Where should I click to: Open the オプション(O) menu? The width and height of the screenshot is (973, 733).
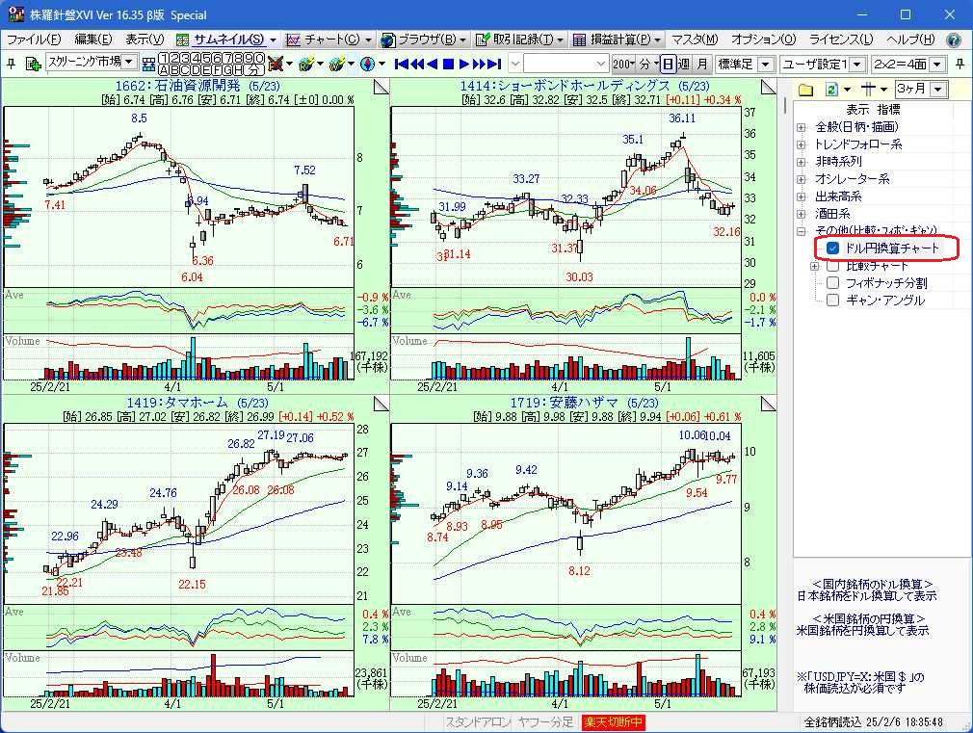point(763,39)
